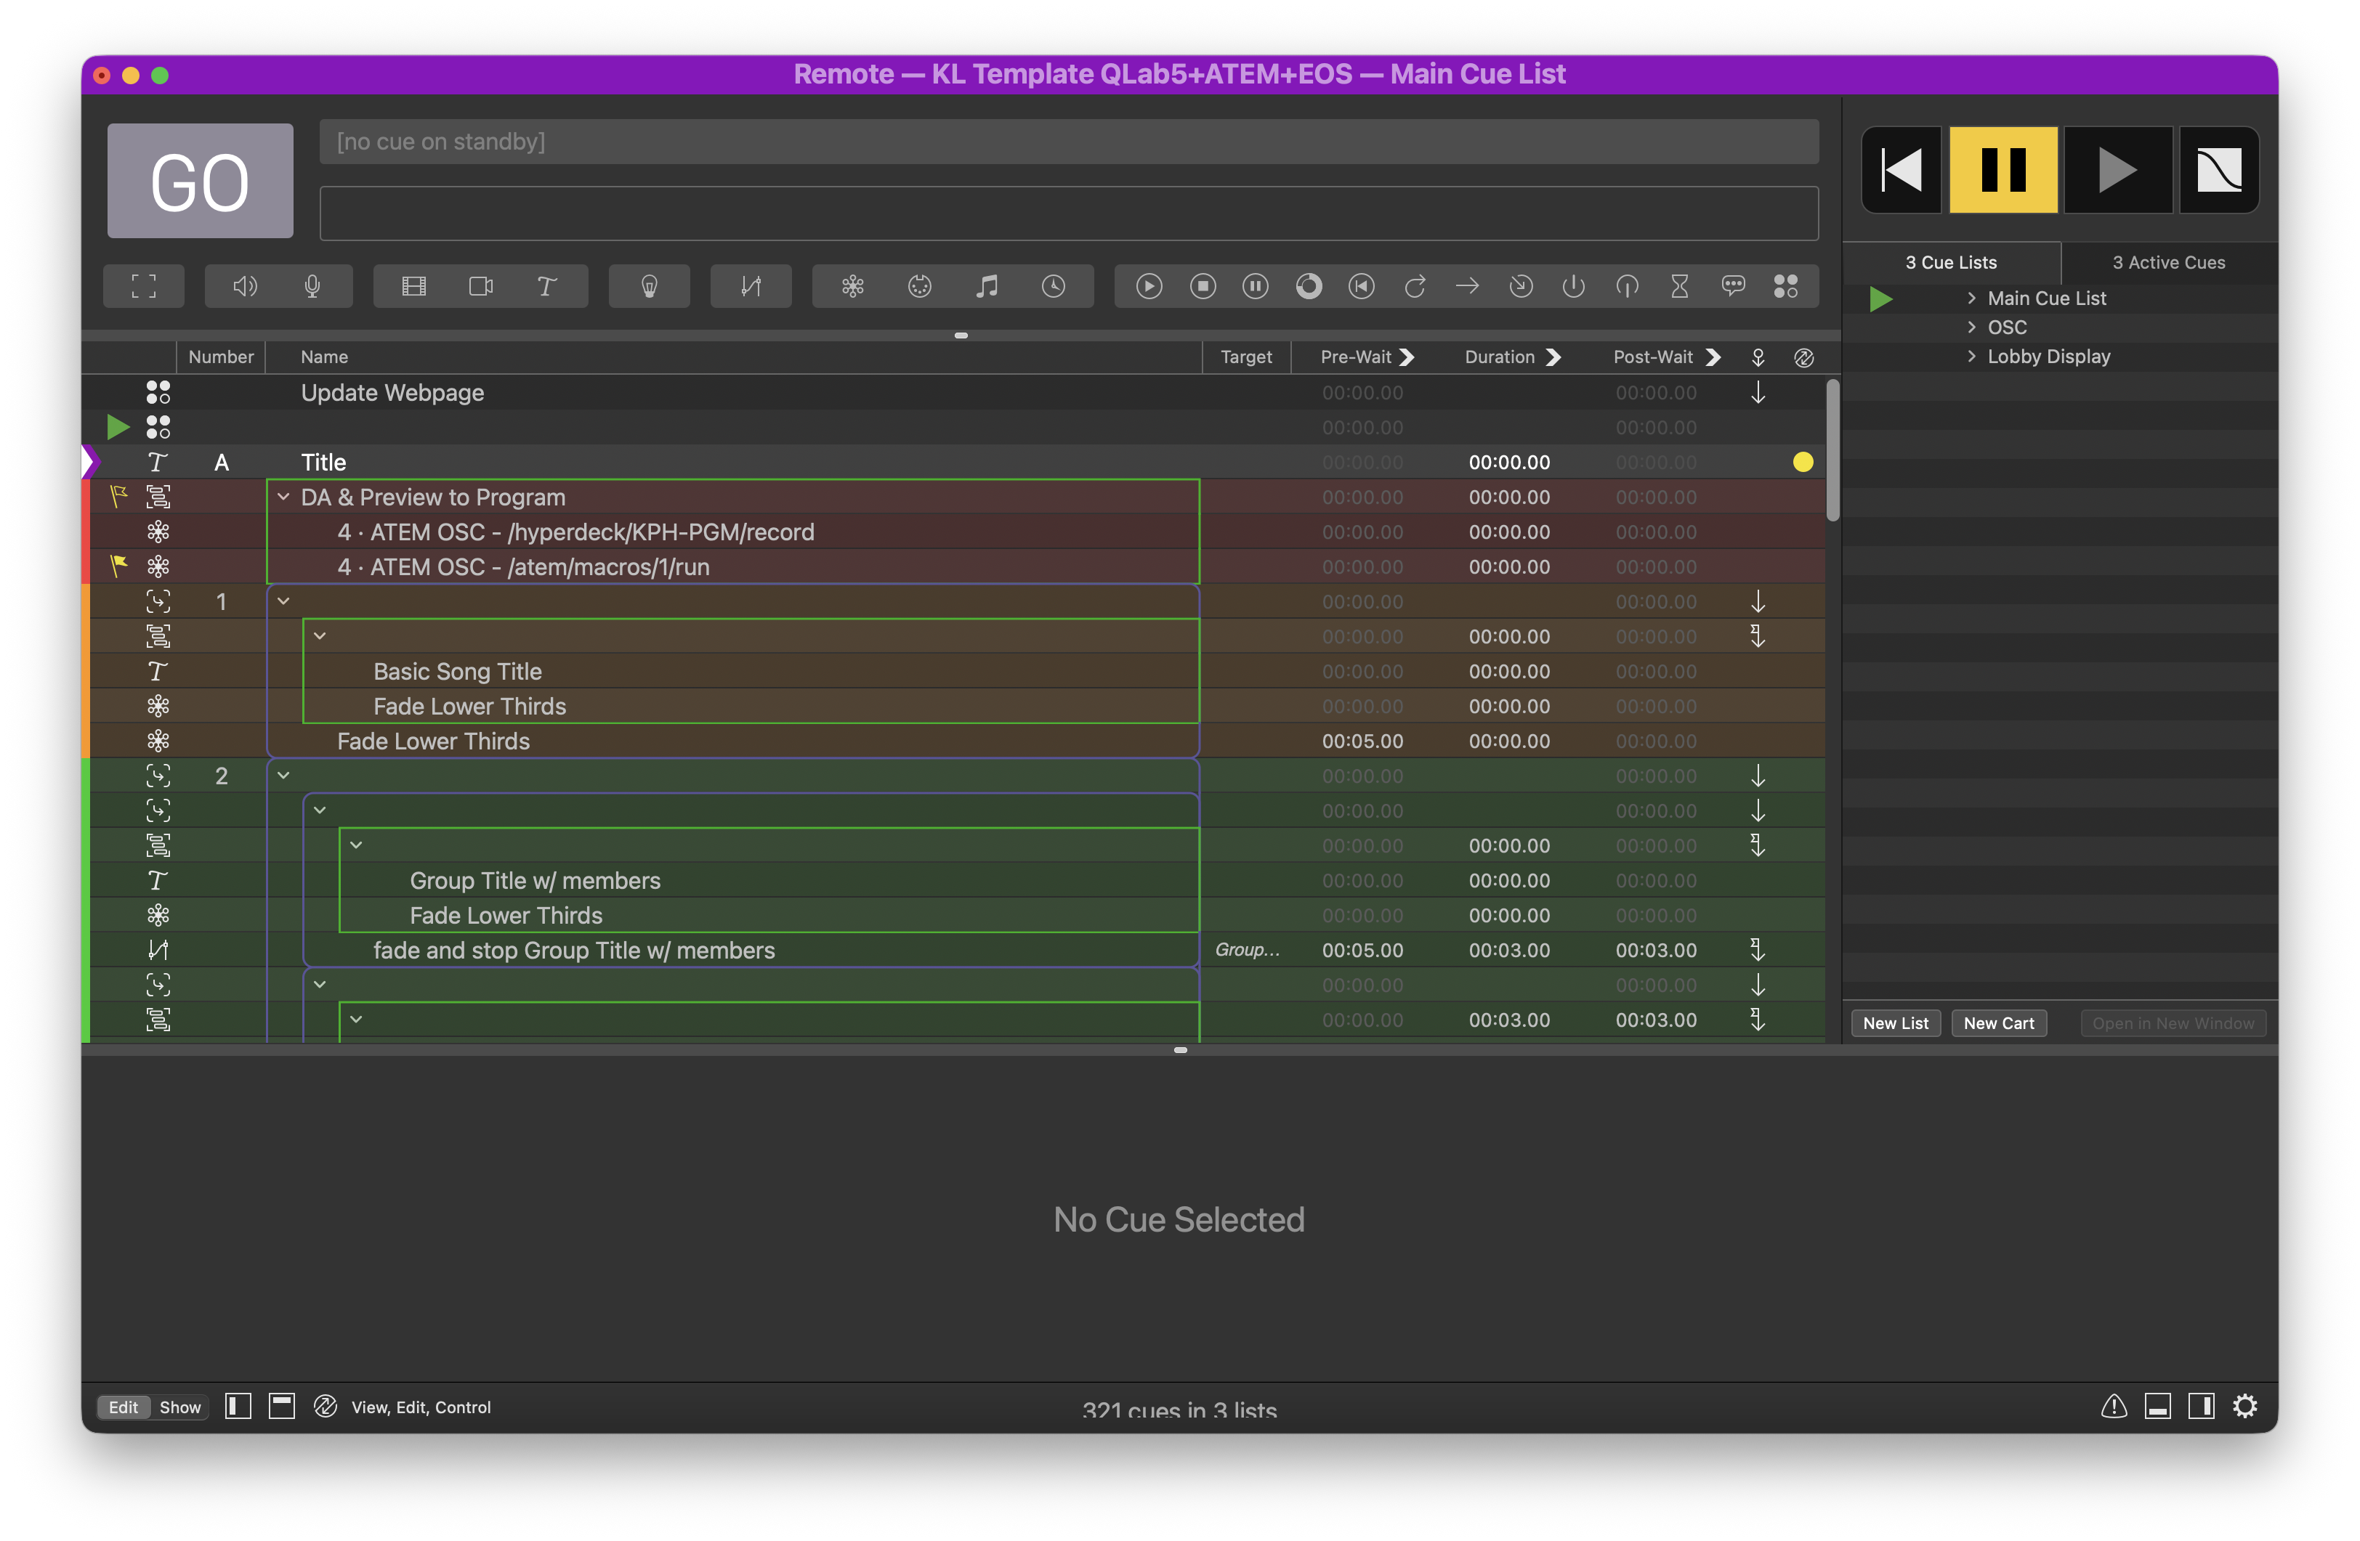Click the big GO button
The image size is (2360, 1541).
click(199, 182)
